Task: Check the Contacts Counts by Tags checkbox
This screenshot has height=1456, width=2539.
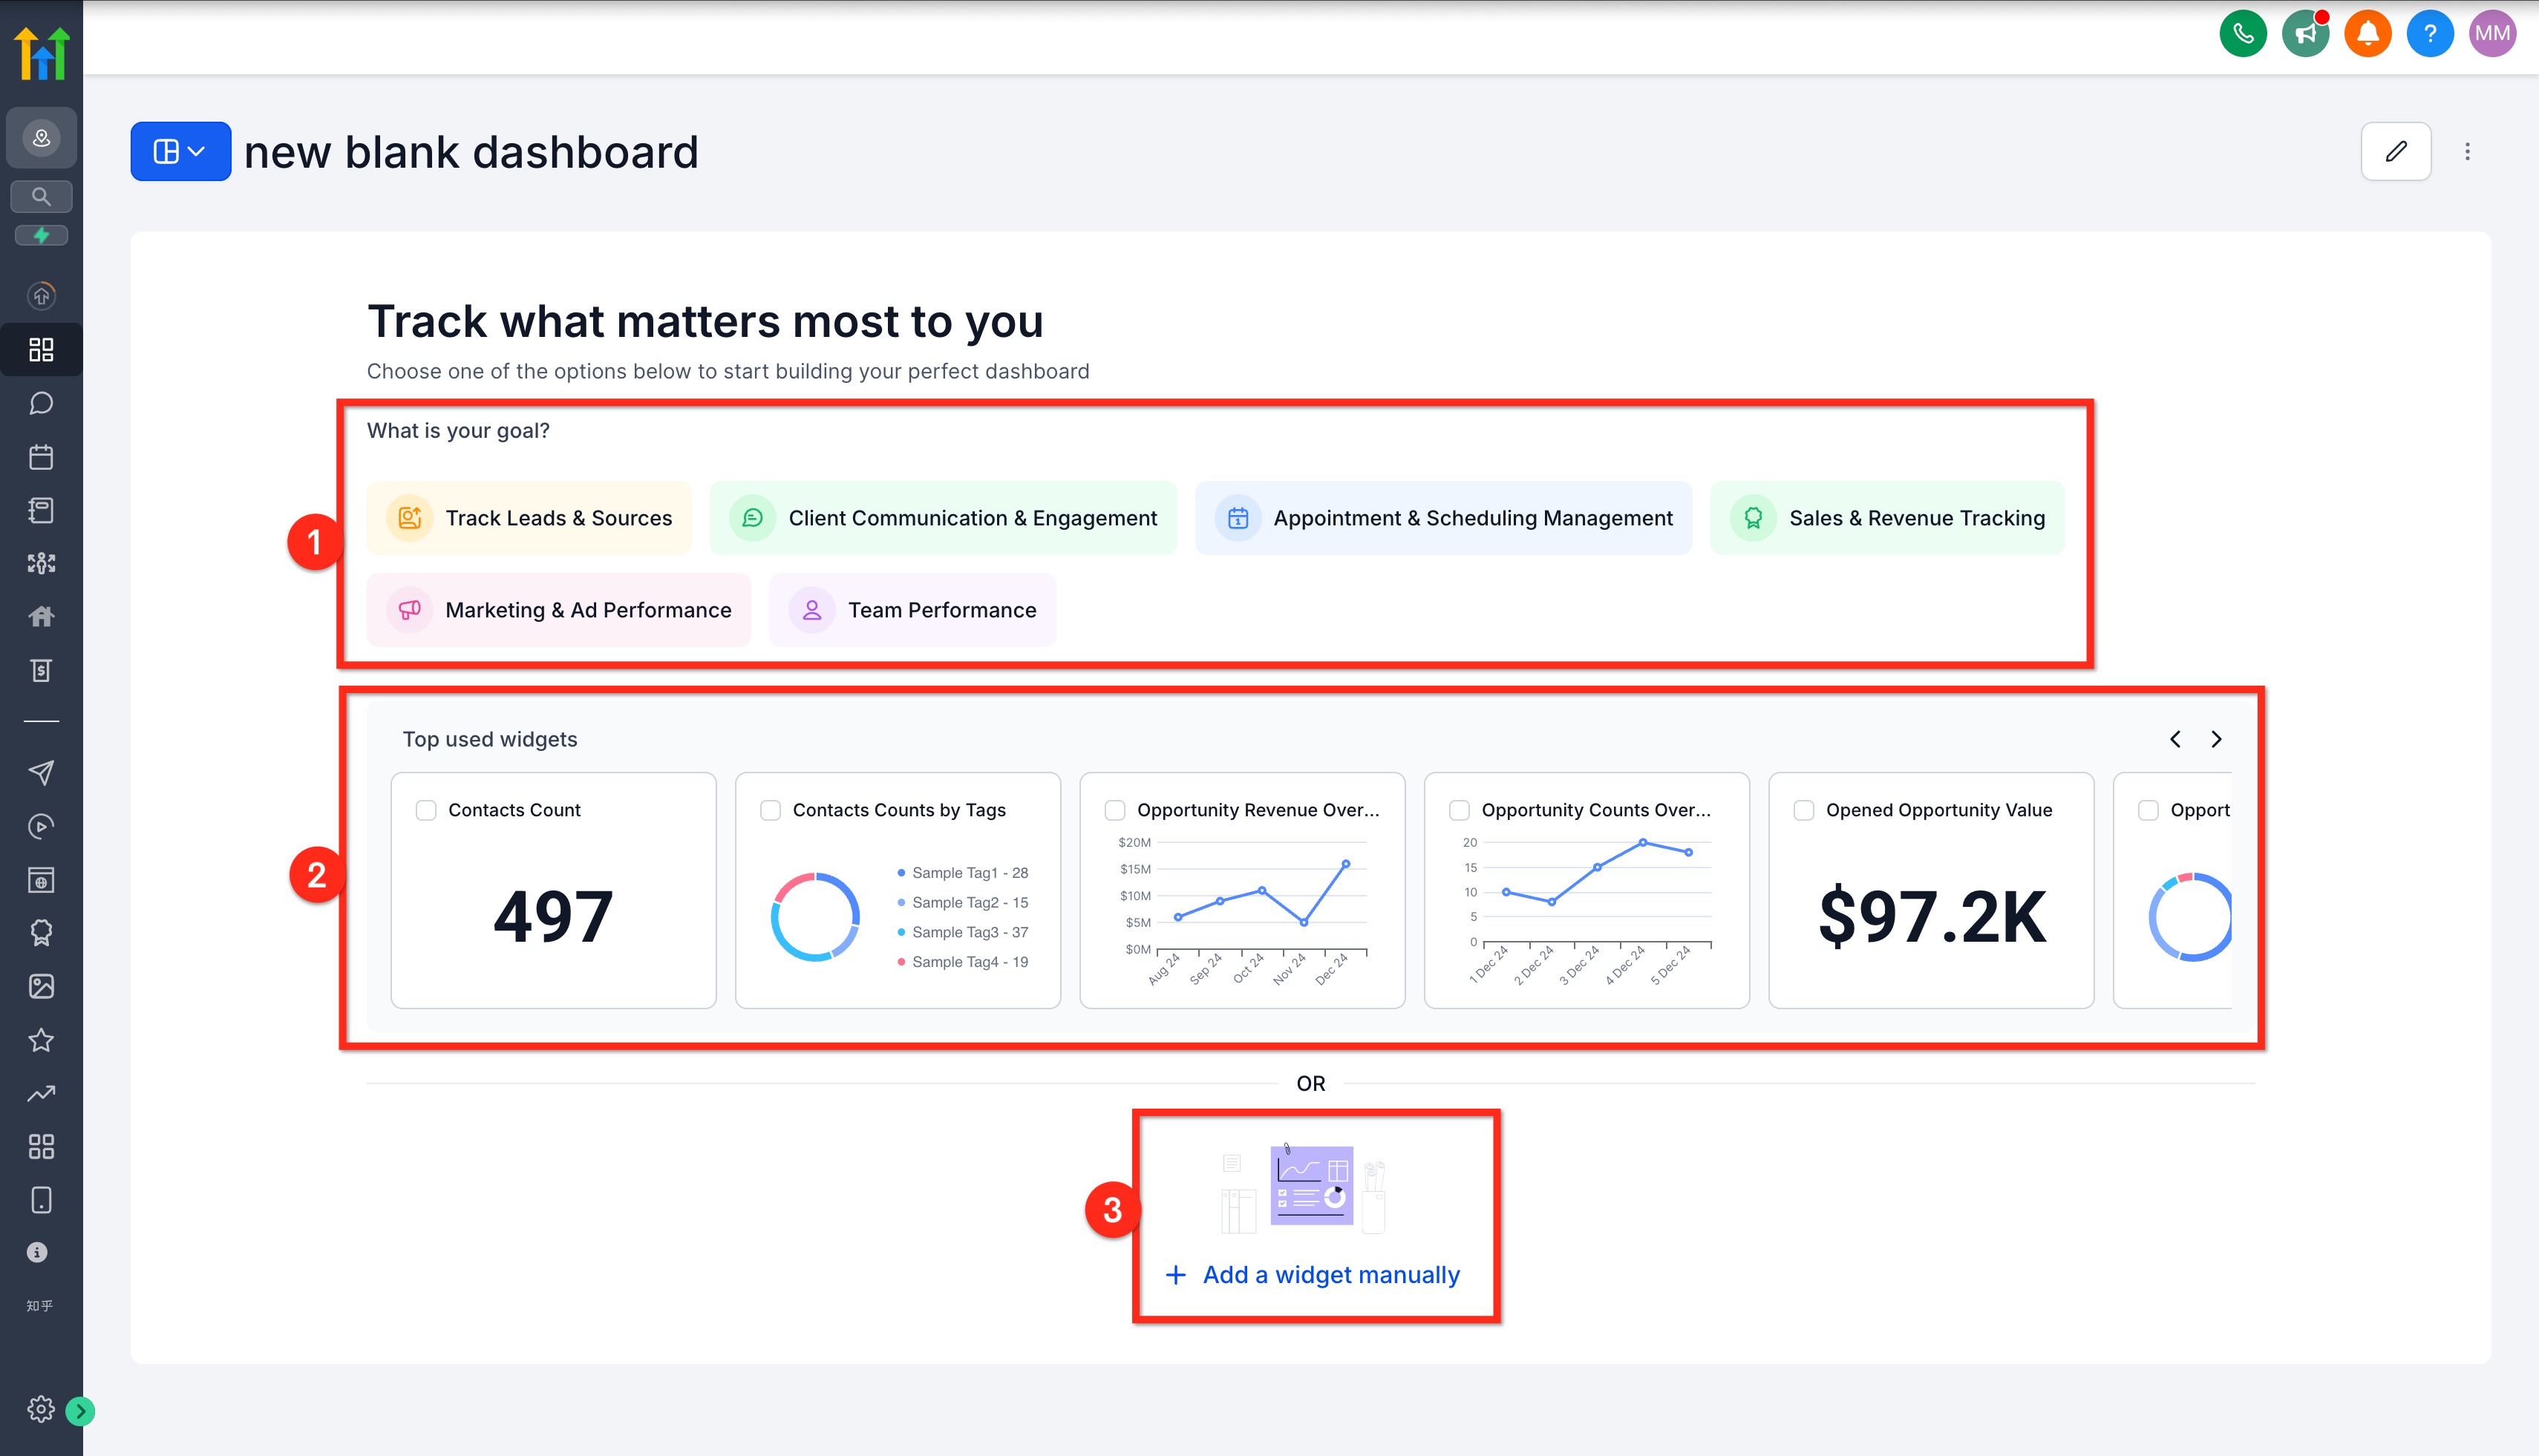Action: (771, 810)
